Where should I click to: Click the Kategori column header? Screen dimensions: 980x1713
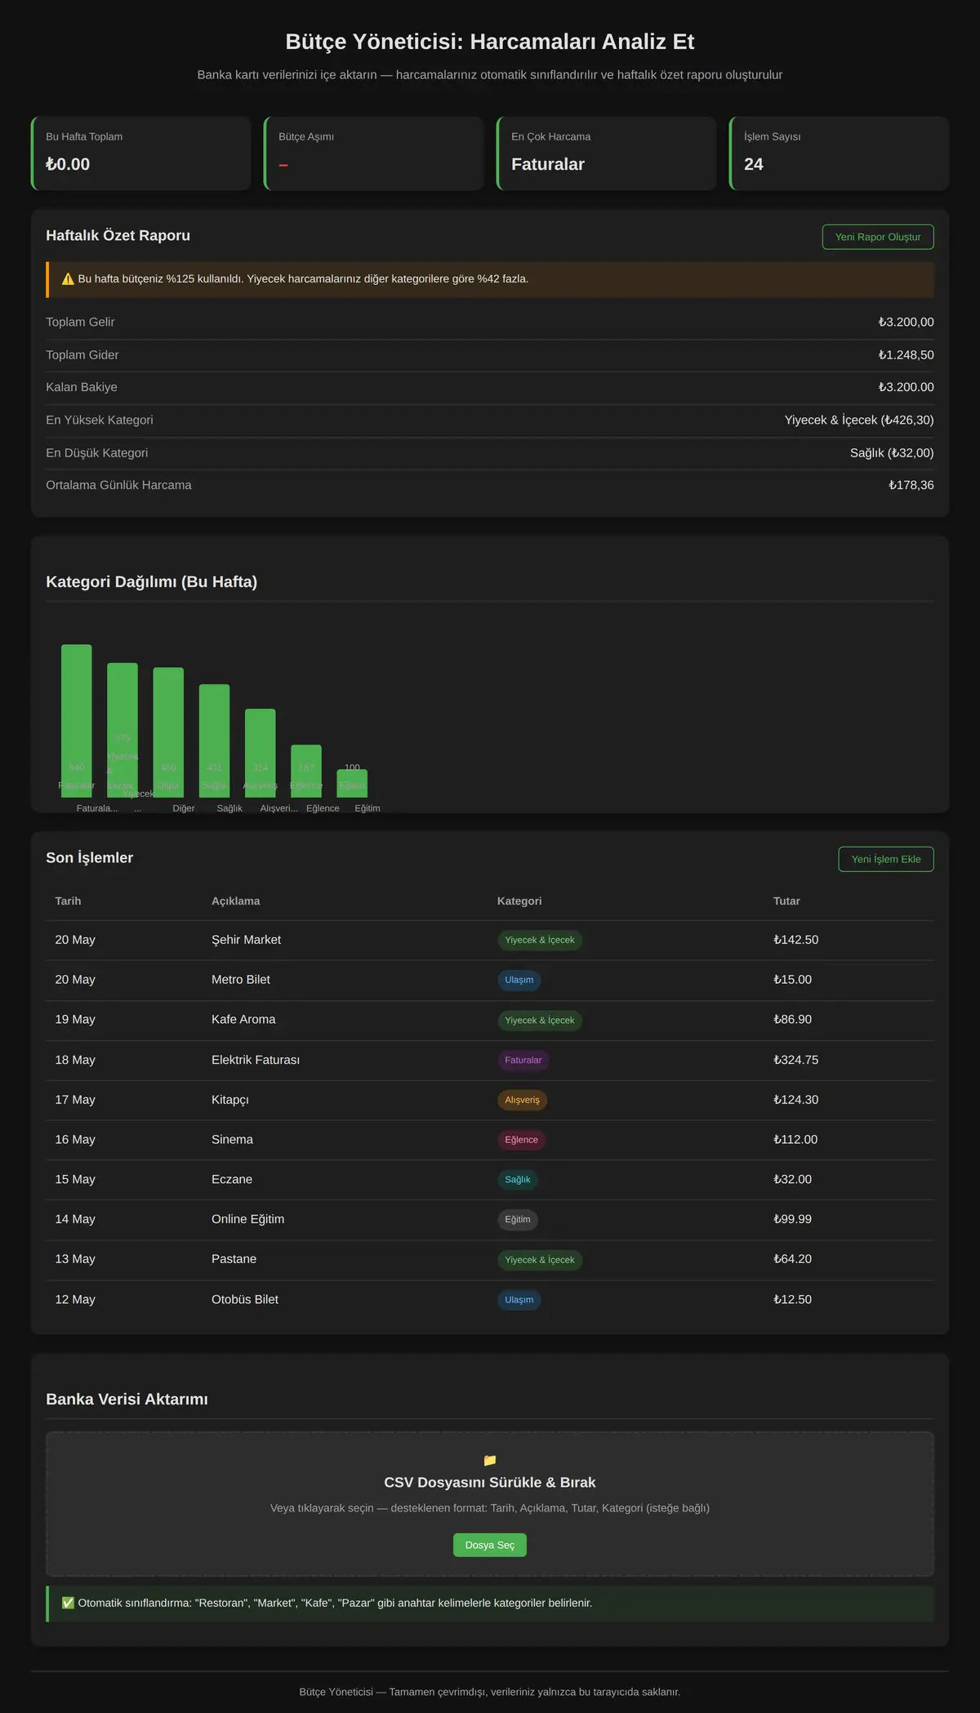coord(519,901)
